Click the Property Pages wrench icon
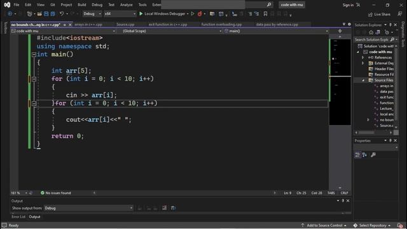 tap(373, 155)
